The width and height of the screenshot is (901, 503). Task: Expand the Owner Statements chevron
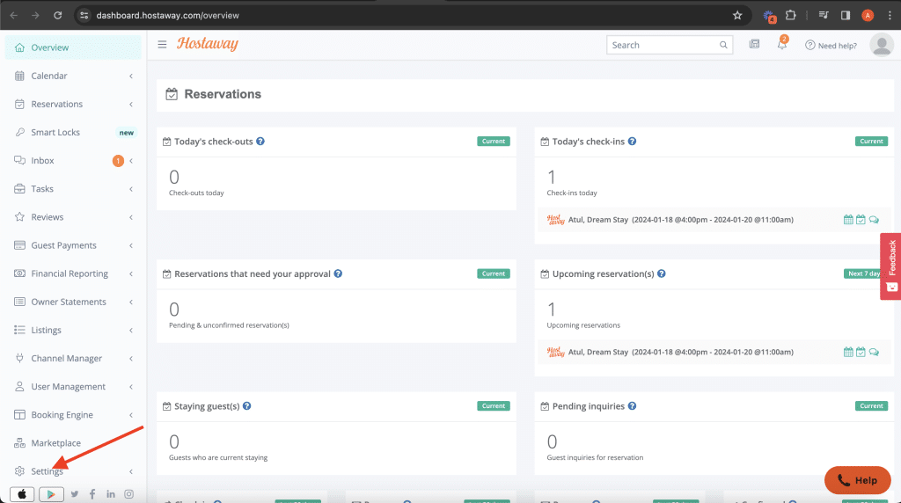131,302
